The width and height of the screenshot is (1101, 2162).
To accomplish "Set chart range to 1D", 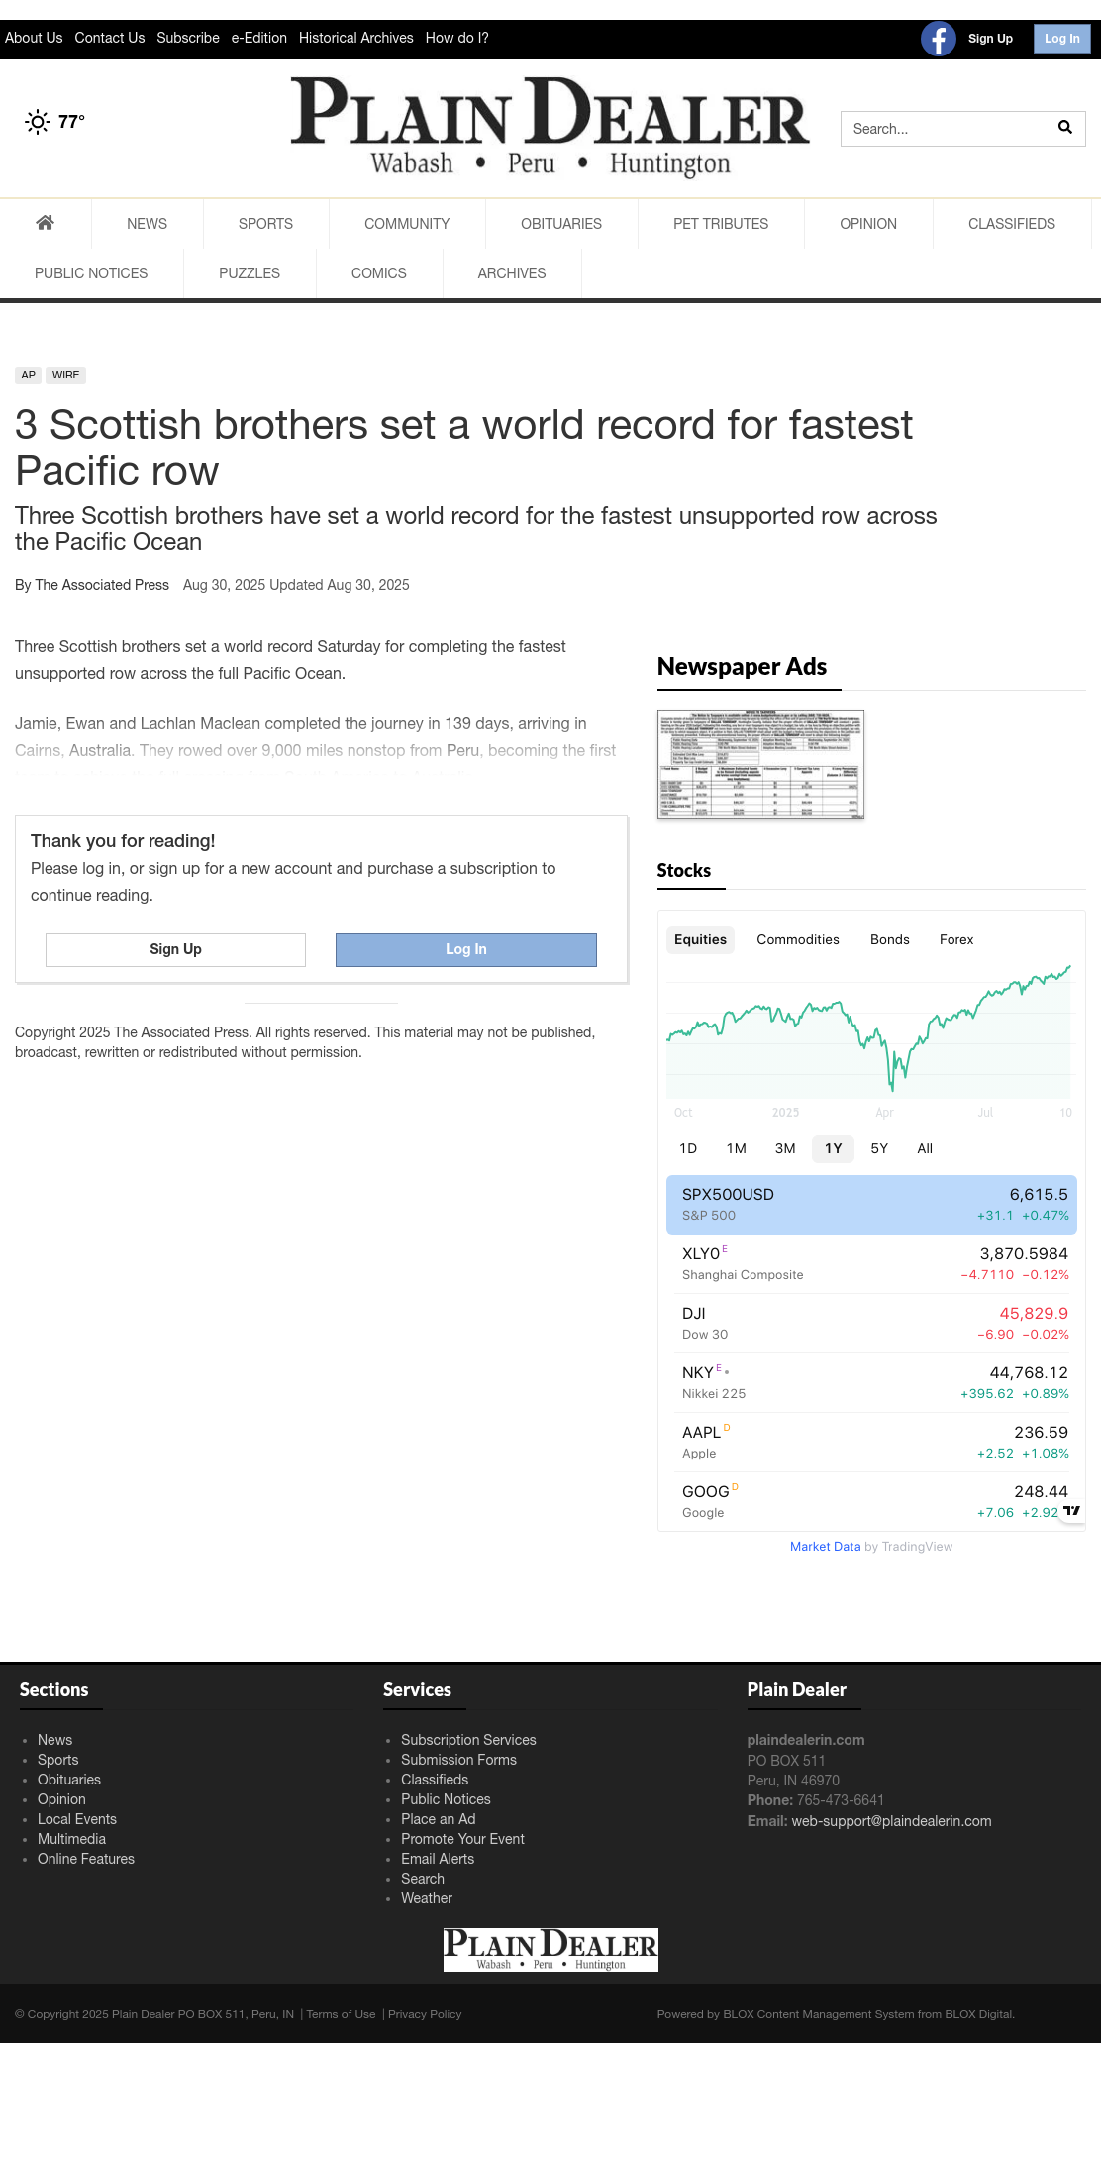I will [688, 1148].
